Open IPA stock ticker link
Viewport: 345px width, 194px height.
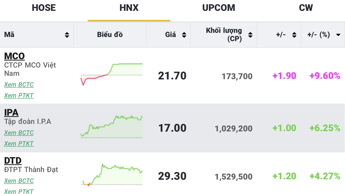[11, 113]
